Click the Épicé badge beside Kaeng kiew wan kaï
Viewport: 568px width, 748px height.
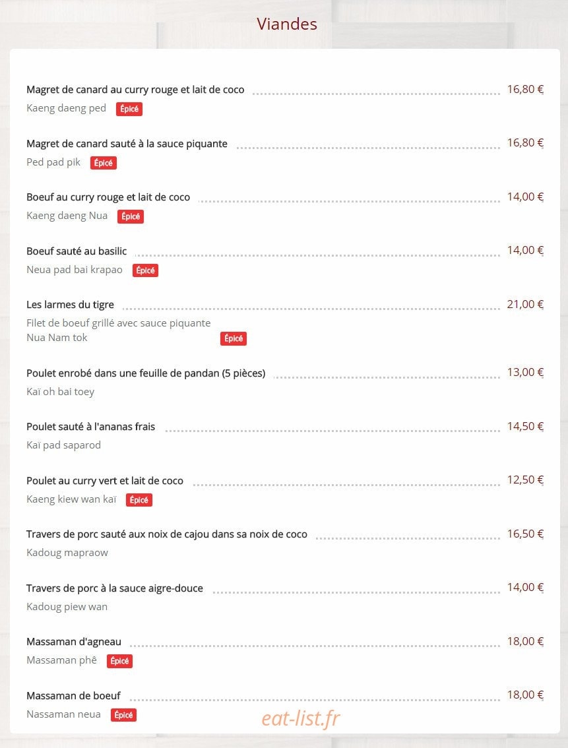139,500
